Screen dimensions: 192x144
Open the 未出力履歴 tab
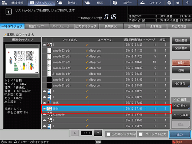point(179,26)
